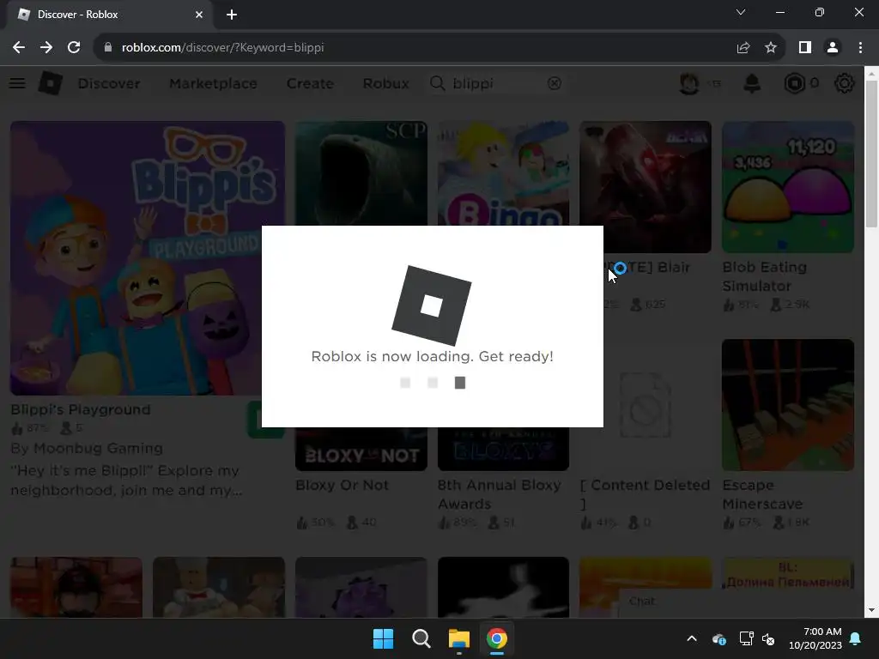
Task: Open the 8th Annual Bloxy Awards title
Action: 499,494
